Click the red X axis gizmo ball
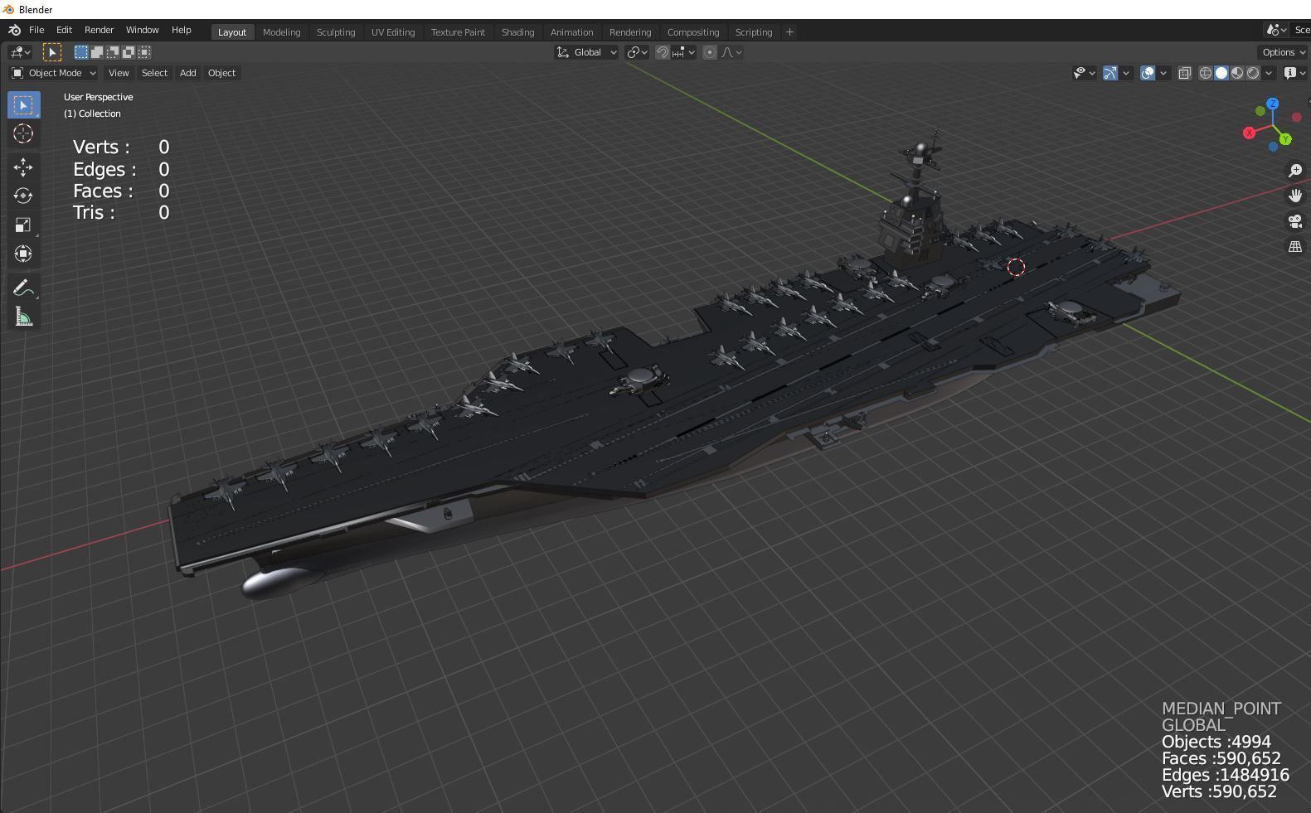1311x813 pixels. (1249, 133)
